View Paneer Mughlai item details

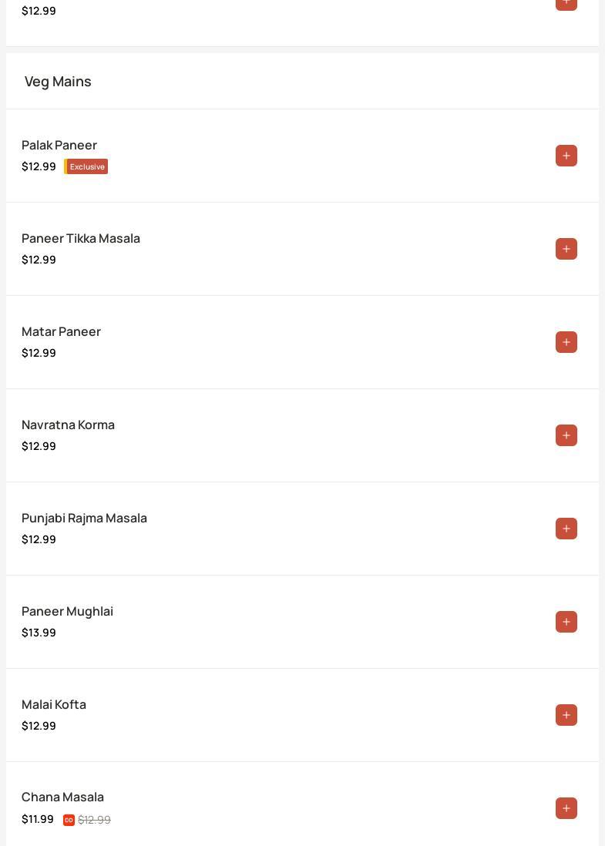[68, 611]
